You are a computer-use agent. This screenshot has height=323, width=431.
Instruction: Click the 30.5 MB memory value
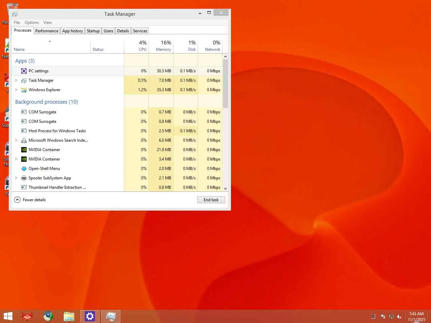pyautogui.click(x=164, y=71)
